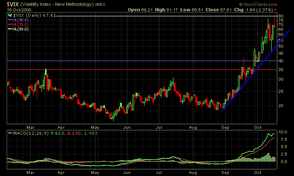The height and width of the screenshot is (176, 294).
Task: Click the 70 price axis label
Action: click(281, 25)
